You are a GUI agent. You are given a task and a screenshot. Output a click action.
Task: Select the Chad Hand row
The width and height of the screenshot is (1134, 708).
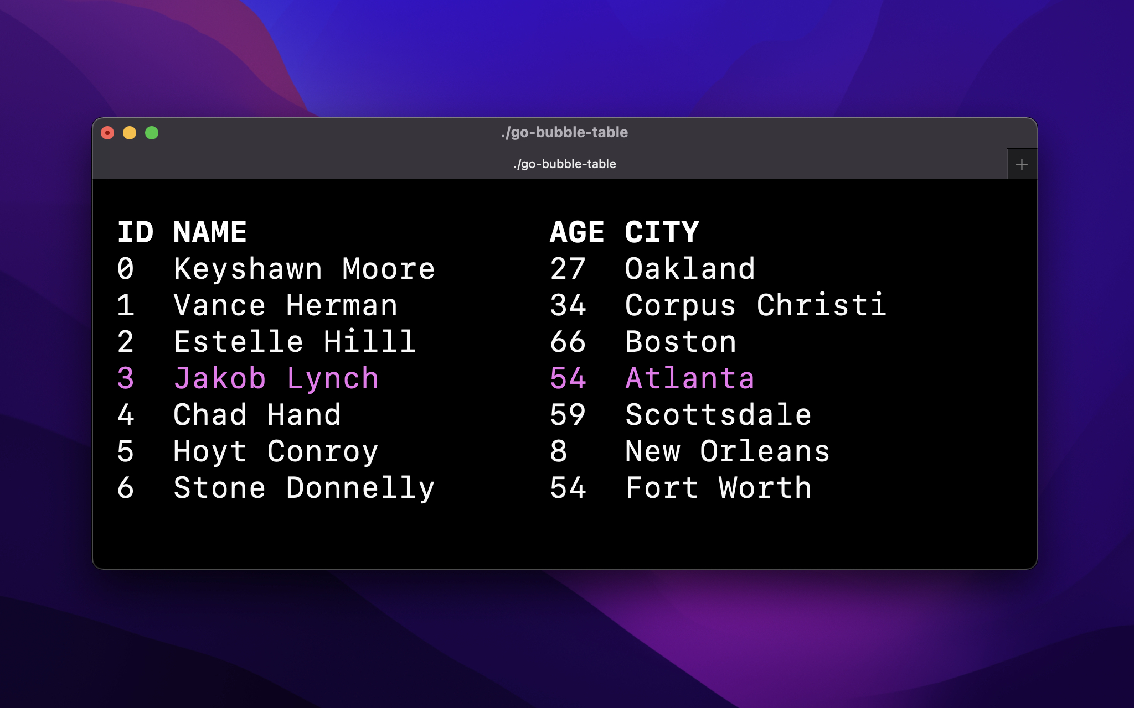[x=257, y=415]
